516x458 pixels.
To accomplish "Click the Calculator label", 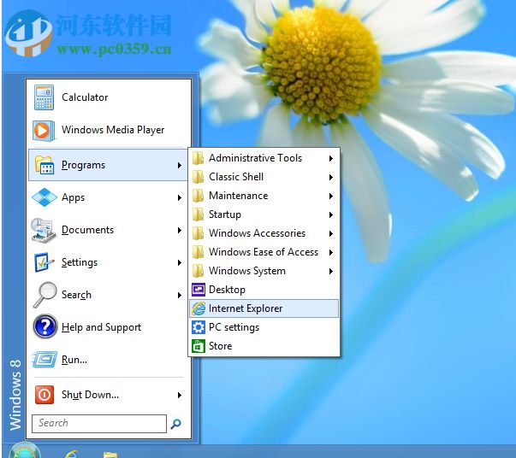I will click(85, 97).
